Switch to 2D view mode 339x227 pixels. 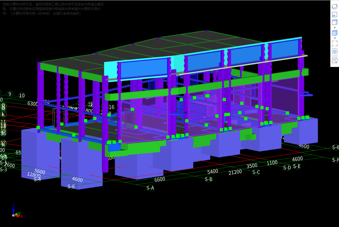[x=335, y=15]
